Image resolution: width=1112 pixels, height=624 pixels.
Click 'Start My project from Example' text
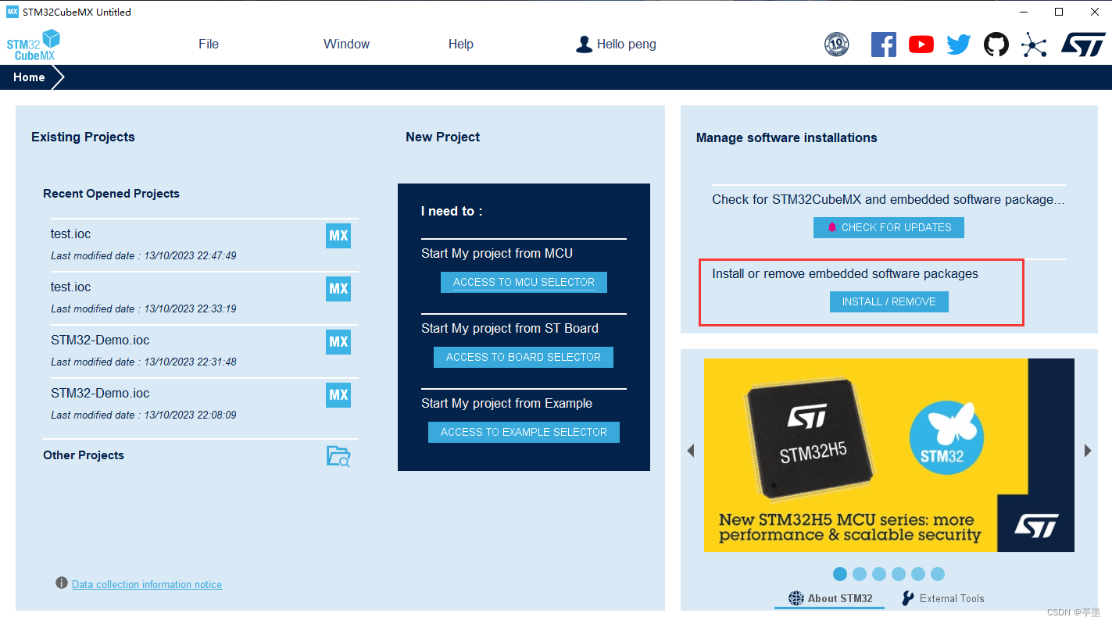click(x=506, y=403)
